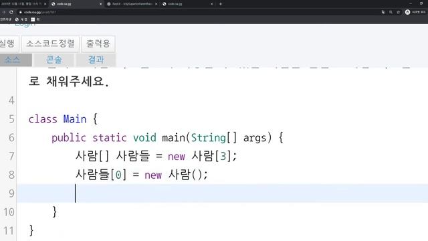Click the 출력용 button
Screen dimensions: 428x241
98,44
